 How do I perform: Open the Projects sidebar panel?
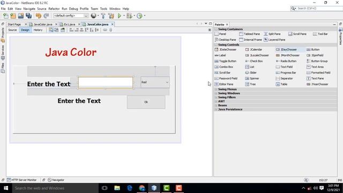pos(3,34)
